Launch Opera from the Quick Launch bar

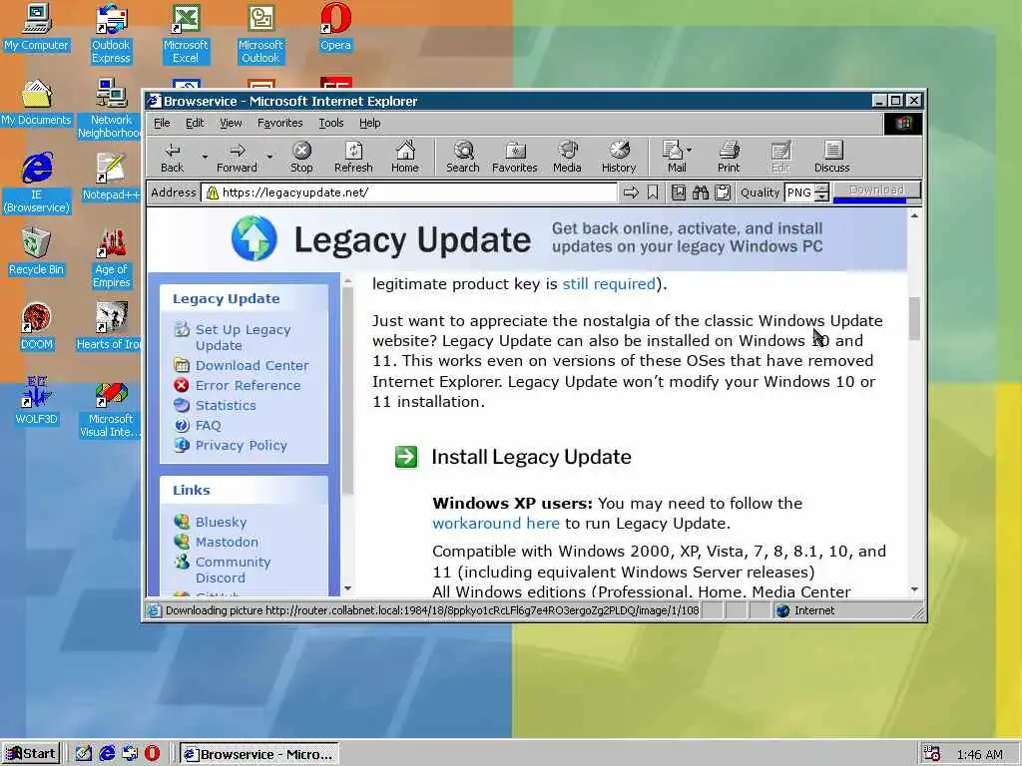[x=152, y=754]
